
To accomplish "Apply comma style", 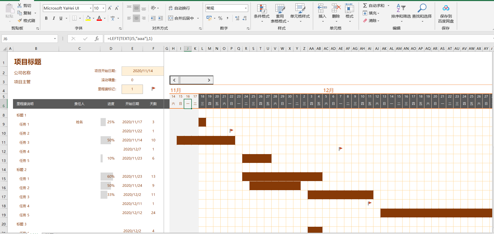I will tap(228, 18).
